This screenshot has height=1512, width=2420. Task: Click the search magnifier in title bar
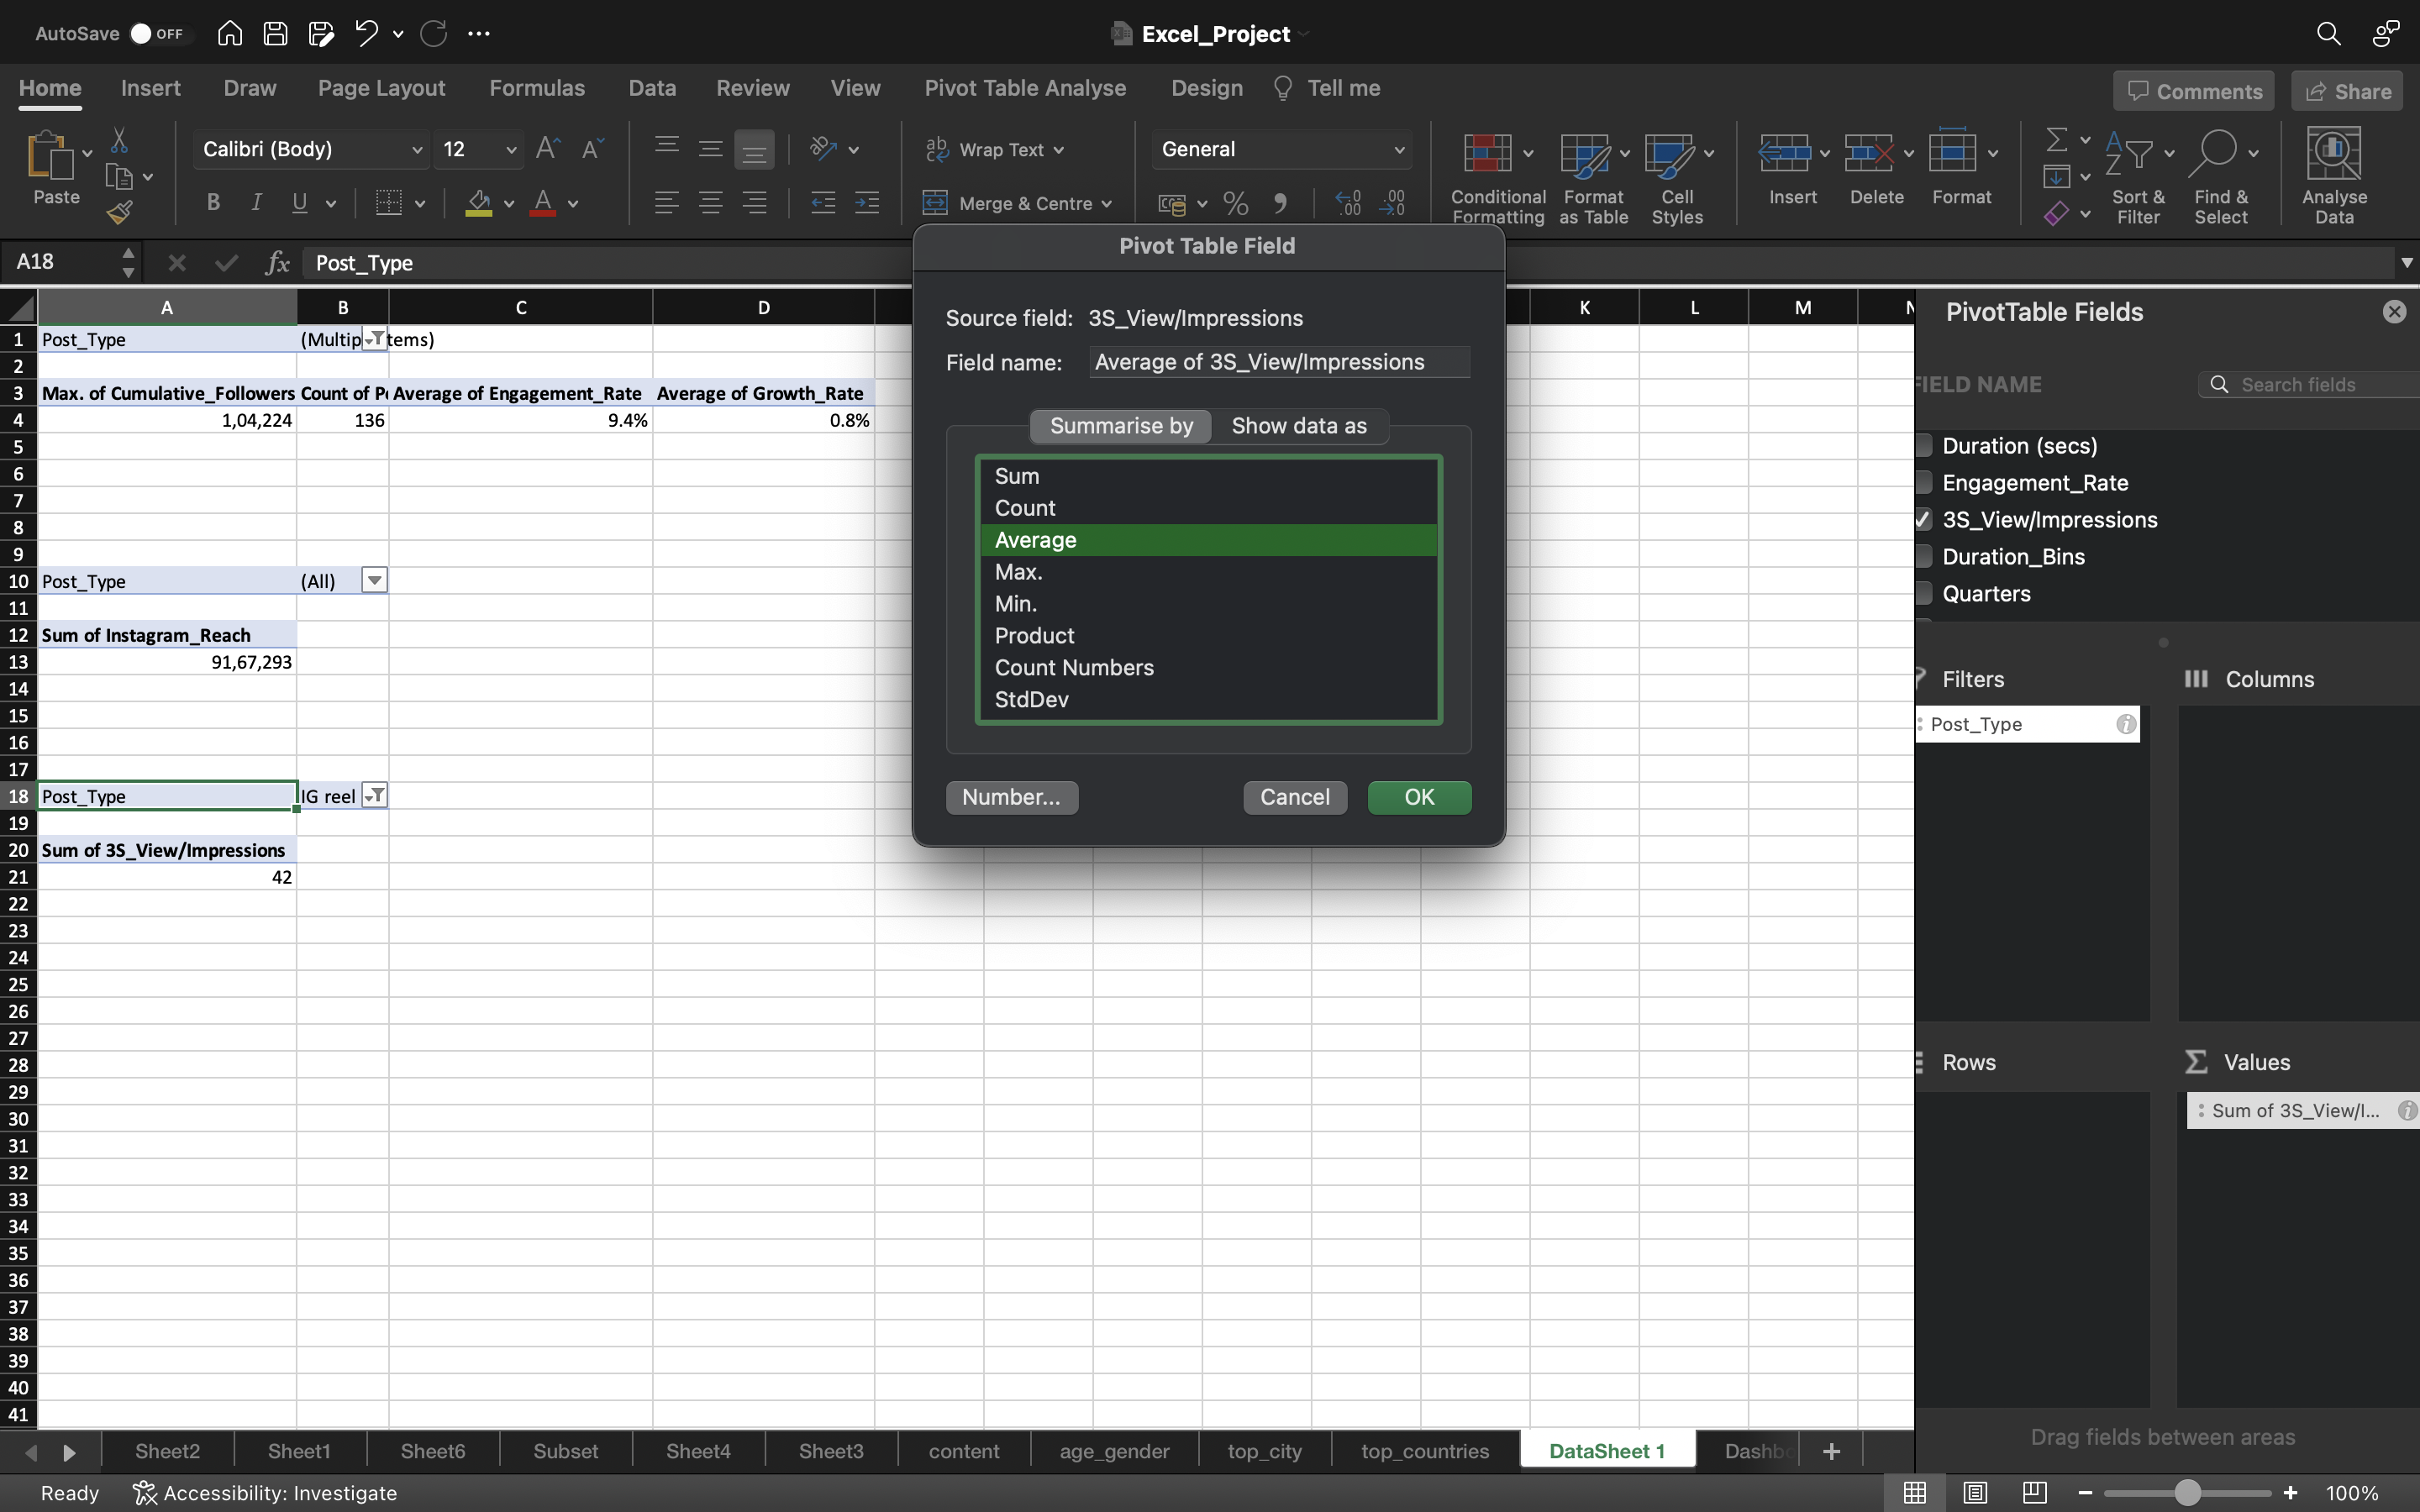click(x=2328, y=33)
